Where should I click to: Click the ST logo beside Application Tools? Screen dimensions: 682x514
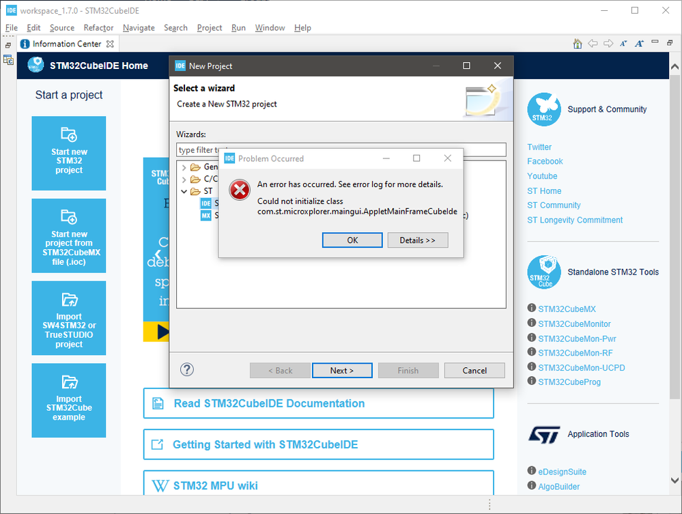[543, 434]
